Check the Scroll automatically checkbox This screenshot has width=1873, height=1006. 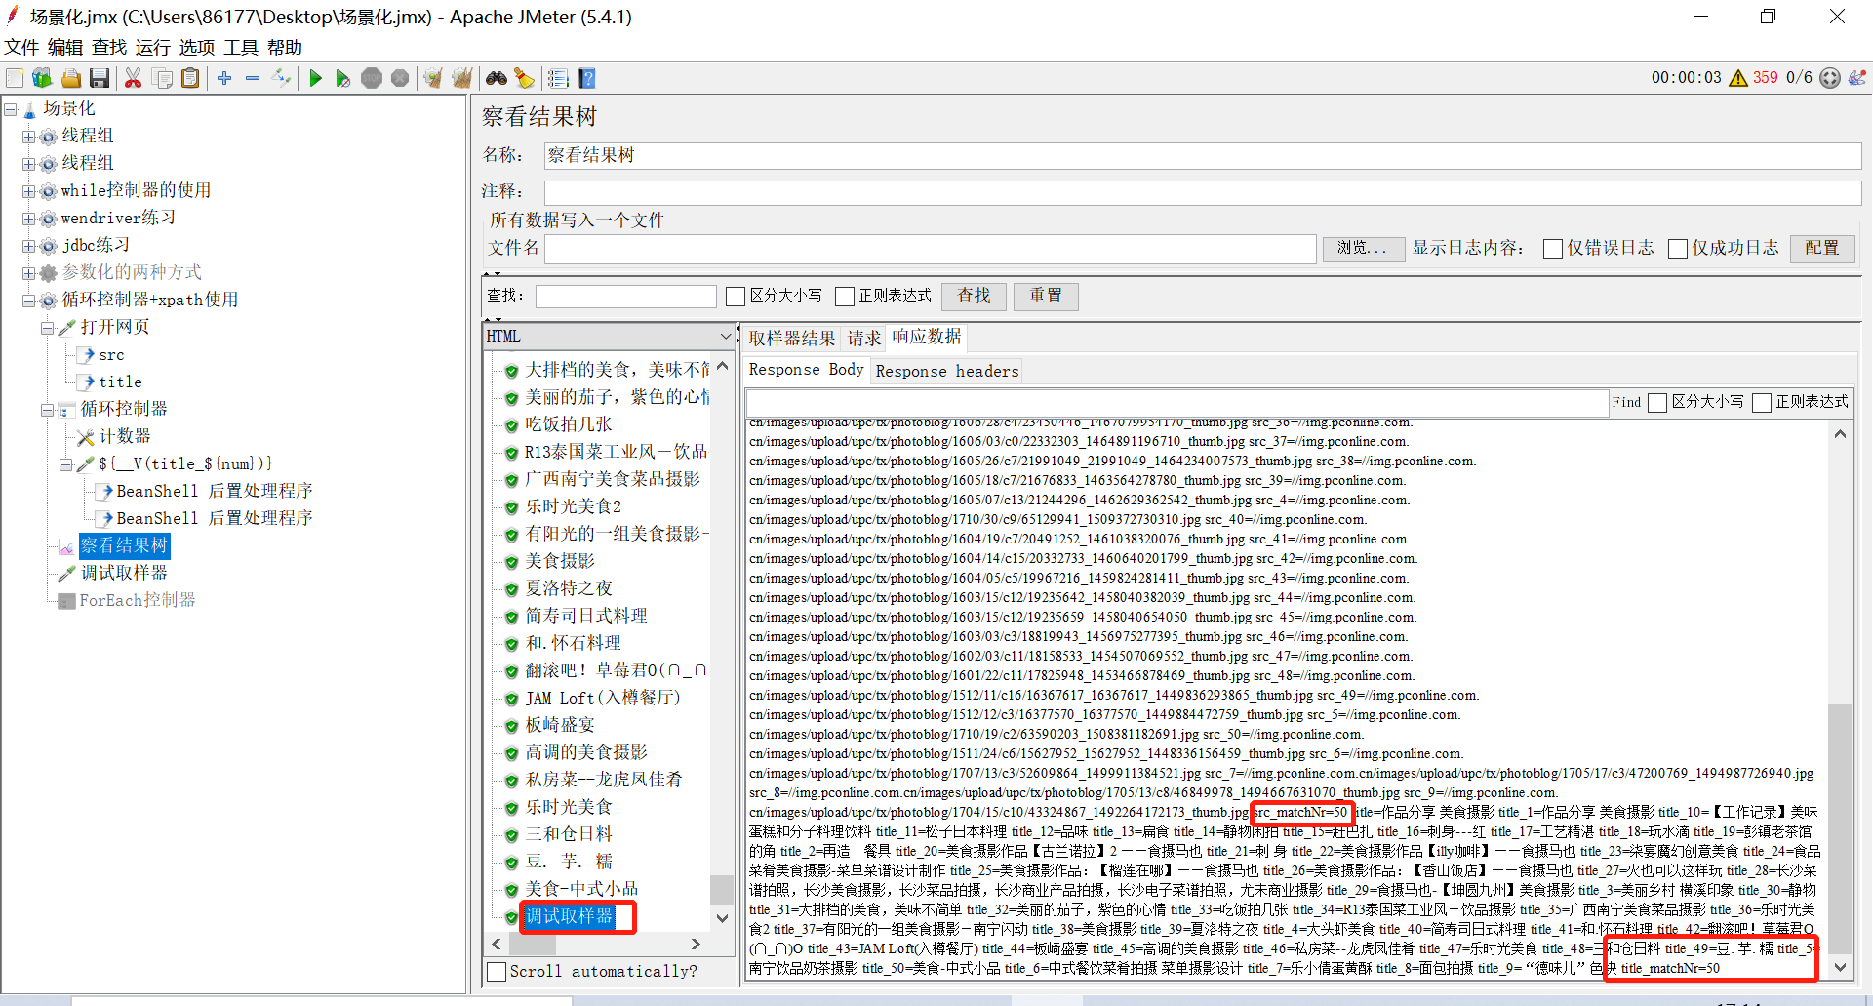(x=497, y=972)
